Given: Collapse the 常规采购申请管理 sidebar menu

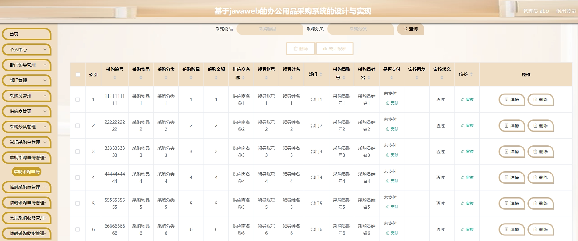Looking at the screenshot, I should [x=27, y=158].
